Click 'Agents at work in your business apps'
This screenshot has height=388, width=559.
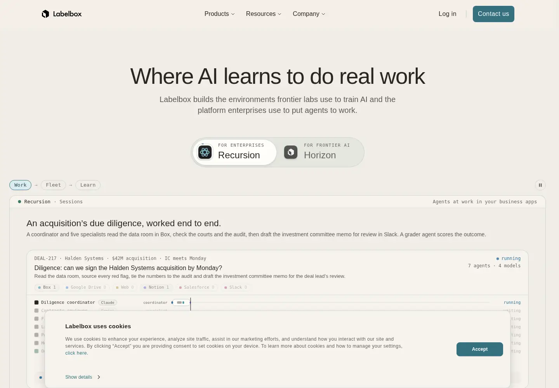click(x=485, y=202)
